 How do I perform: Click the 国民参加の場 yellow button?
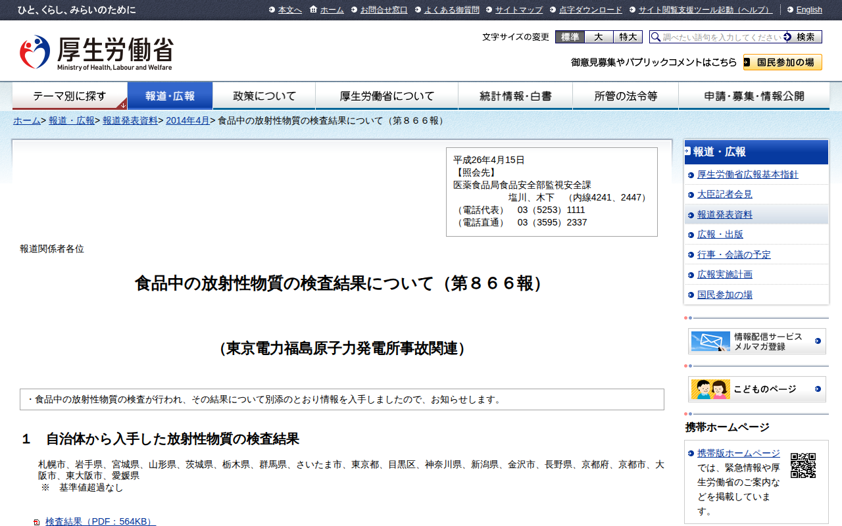point(783,62)
